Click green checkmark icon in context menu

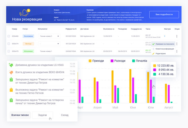pyautogui.click(x=153, y=44)
